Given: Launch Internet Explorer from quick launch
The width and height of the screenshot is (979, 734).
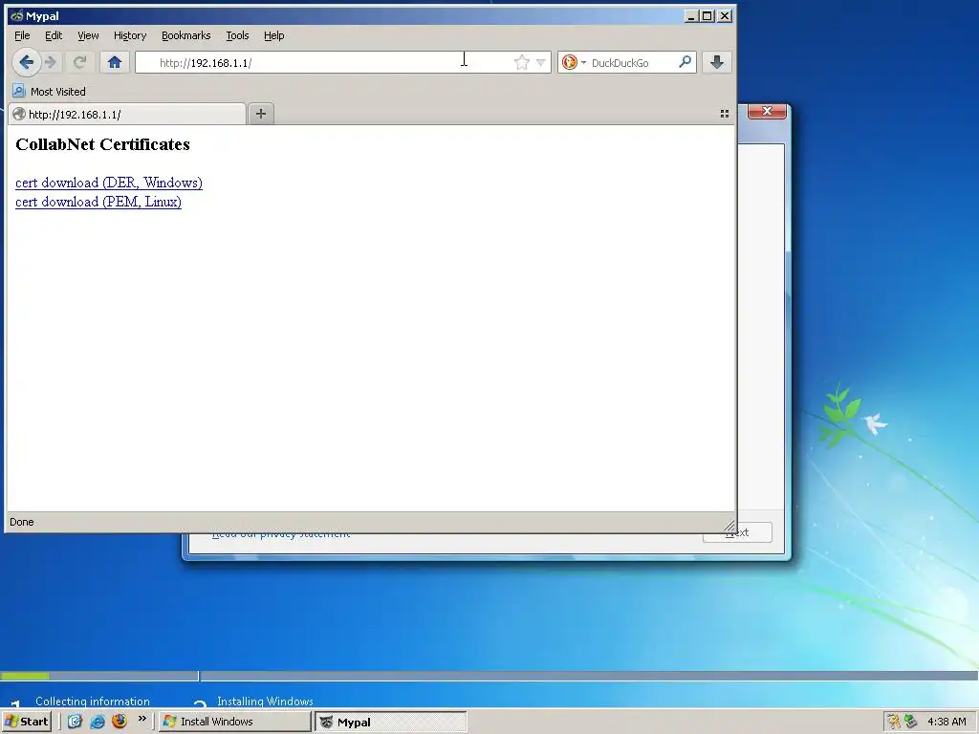Looking at the screenshot, I should 98,722.
